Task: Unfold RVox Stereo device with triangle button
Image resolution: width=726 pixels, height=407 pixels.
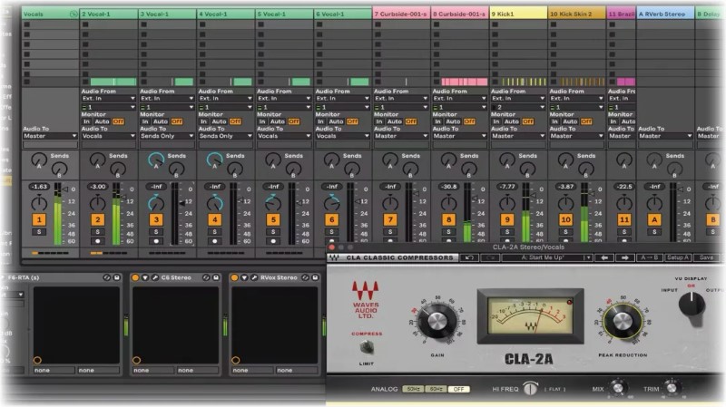Action: click(x=244, y=277)
